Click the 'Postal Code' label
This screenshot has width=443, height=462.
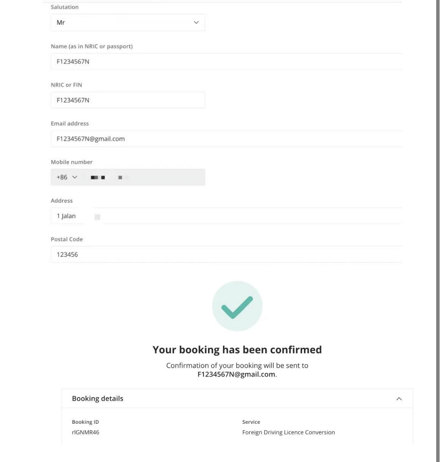click(67, 240)
